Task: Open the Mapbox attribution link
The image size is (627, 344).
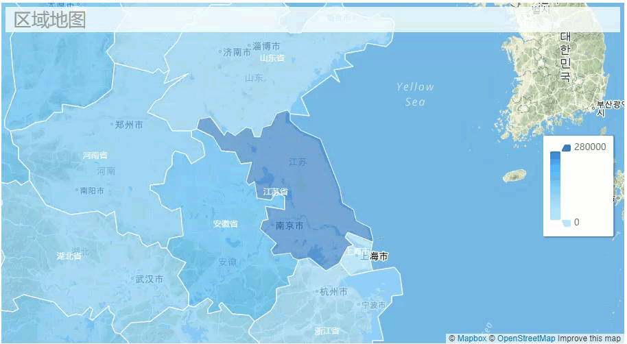Action: click(472, 339)
